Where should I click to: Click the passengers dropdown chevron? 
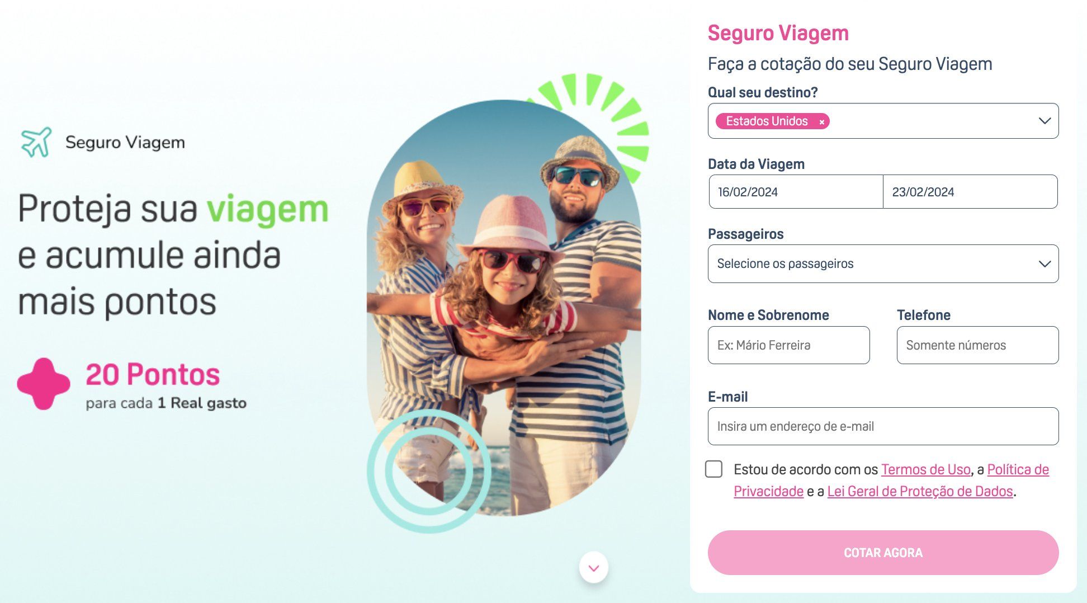[x=1045, y=264]
